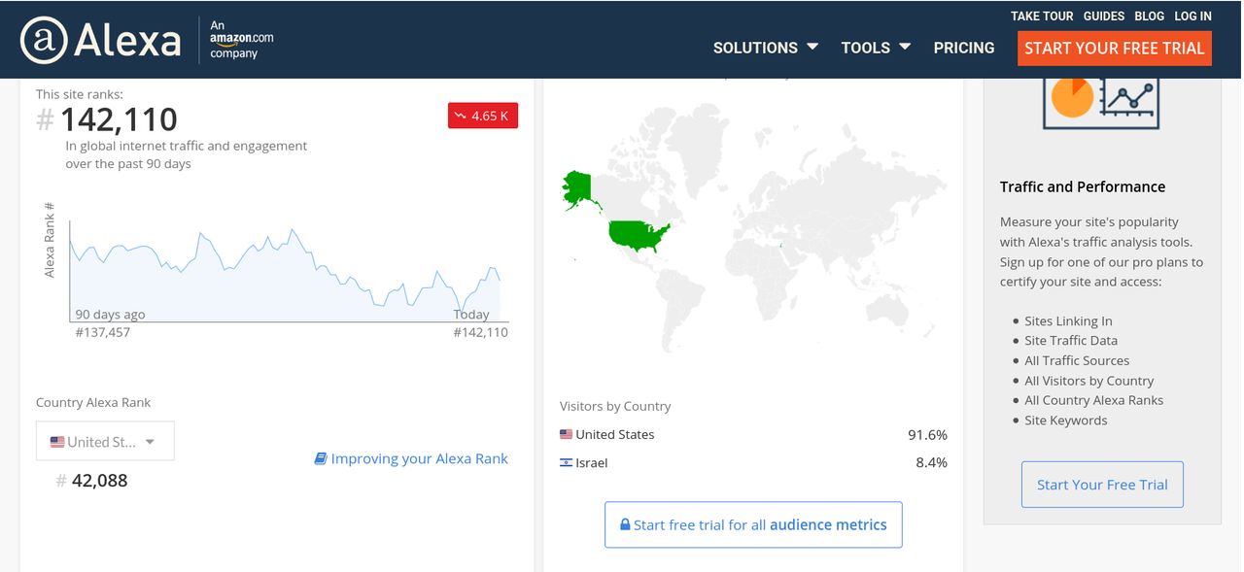
Task: Click the line graph illustration in sidebar
Action: (x=1131, y=97)
